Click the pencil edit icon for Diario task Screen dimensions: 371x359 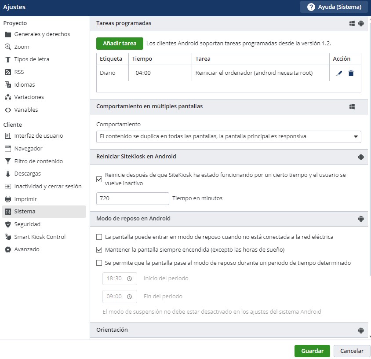pyautogui.click(x=338, y=73)
